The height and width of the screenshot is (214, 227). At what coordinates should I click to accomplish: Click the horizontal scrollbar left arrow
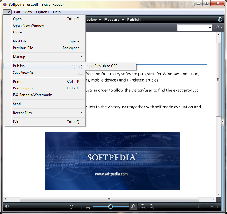pos(5,199)
